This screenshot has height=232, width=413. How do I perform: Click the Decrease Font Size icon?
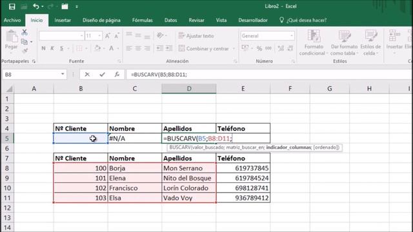tap(116, 36)
